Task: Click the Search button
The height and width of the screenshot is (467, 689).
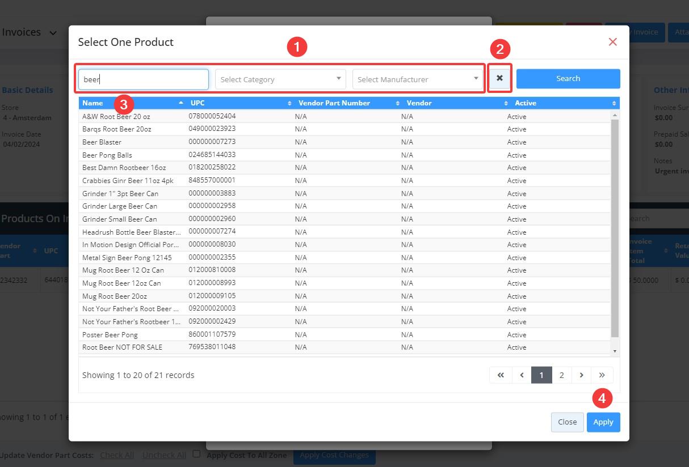Action: click(568, 79)
